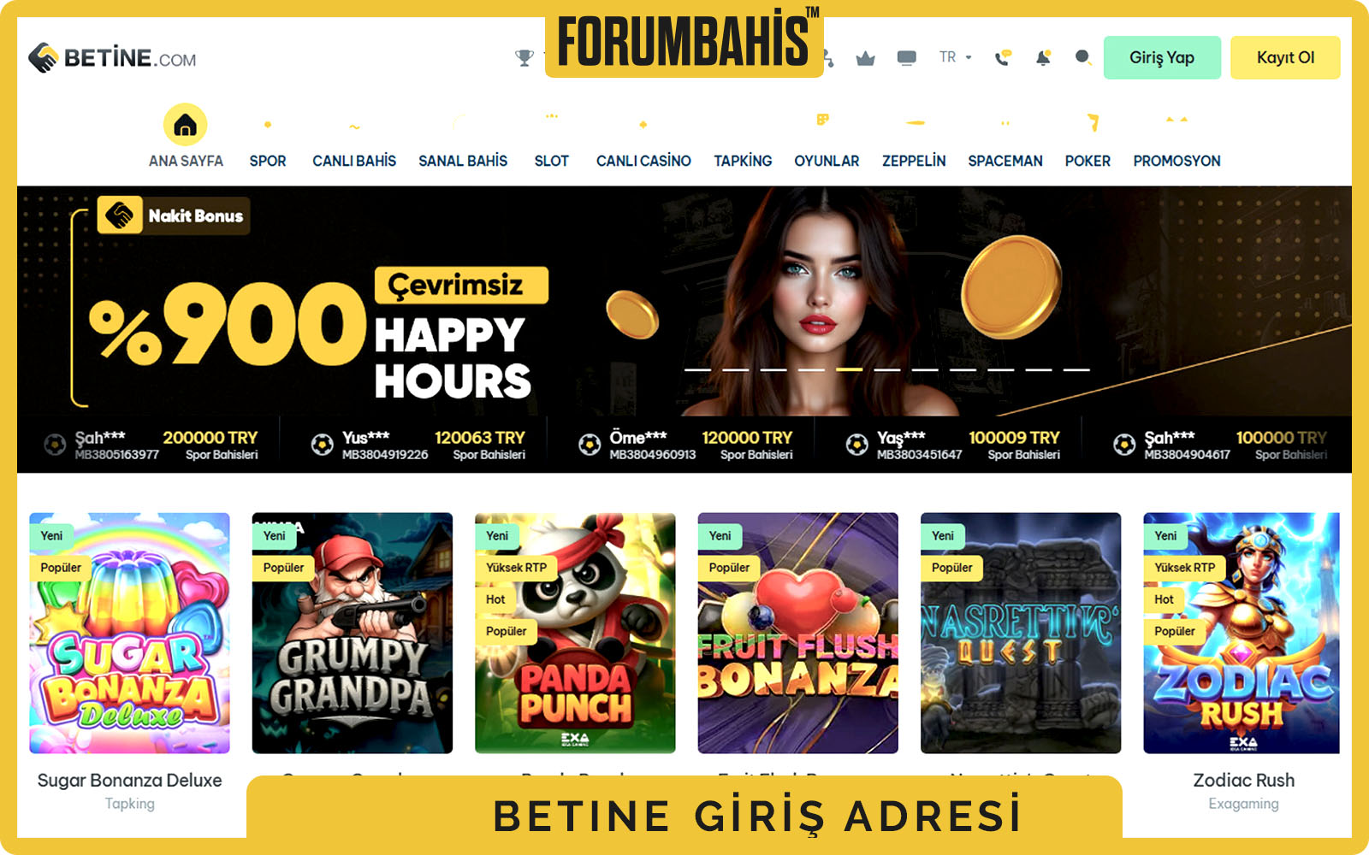Go to CANLI CASİNO section
Image resolution: width=1369 pixels, height=855 pixels.
[643, 161]
